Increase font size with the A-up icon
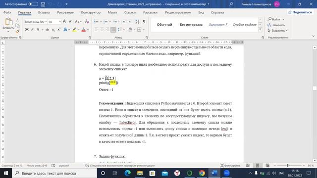The image size is (317, 178). click(x=65, y=21)
